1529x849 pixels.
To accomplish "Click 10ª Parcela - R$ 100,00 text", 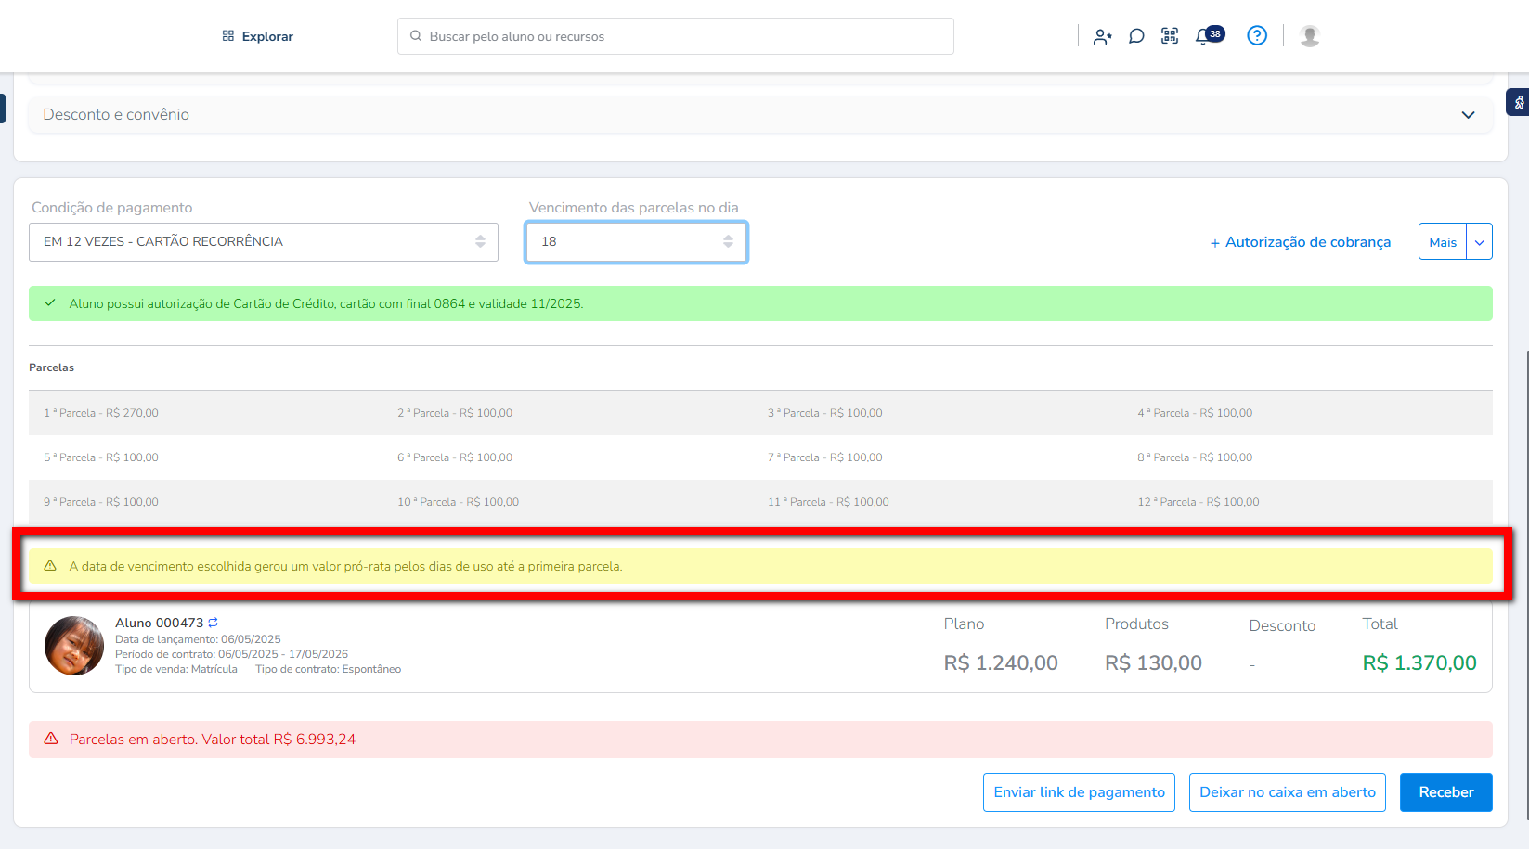I will tap(458, 502).
